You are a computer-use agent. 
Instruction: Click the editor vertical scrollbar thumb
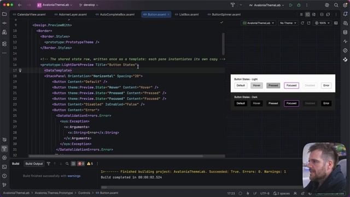tap(223, 44)
